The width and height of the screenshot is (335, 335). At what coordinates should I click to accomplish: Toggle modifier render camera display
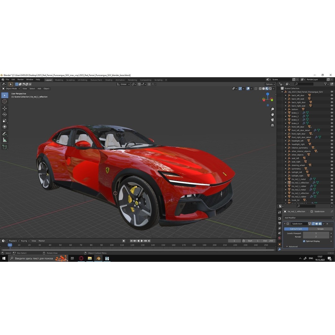click(x=320, y=224)
